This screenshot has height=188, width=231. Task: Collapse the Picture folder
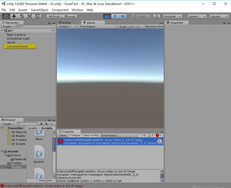(x=5, y=155)
